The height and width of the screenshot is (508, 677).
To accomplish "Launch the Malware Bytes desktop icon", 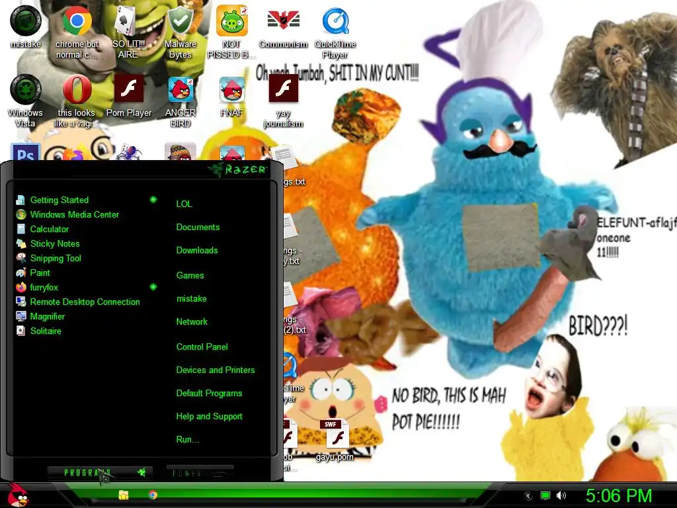I will pos(180,32).
